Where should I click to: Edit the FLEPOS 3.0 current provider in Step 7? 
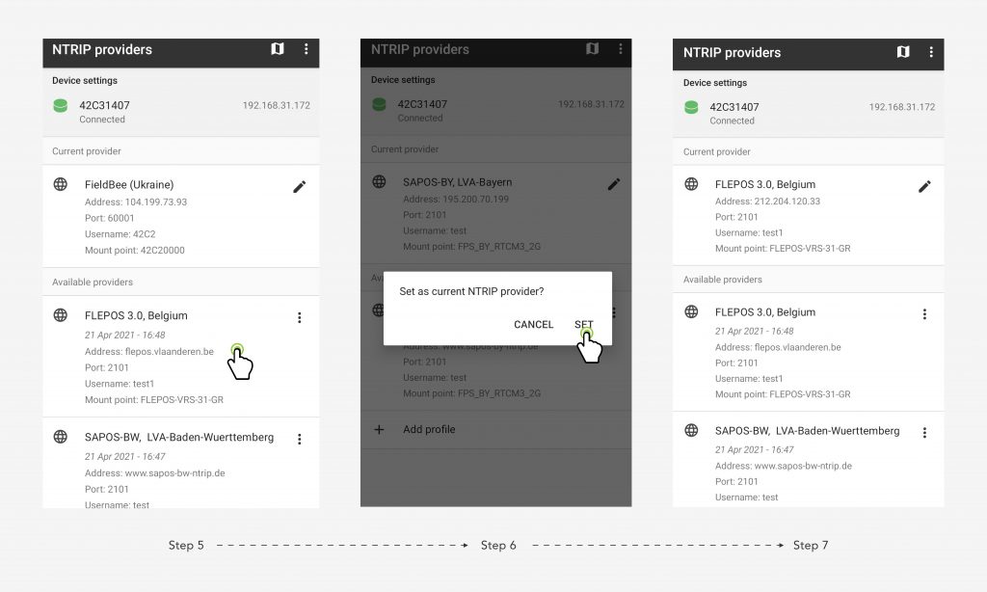pos(924,186)
